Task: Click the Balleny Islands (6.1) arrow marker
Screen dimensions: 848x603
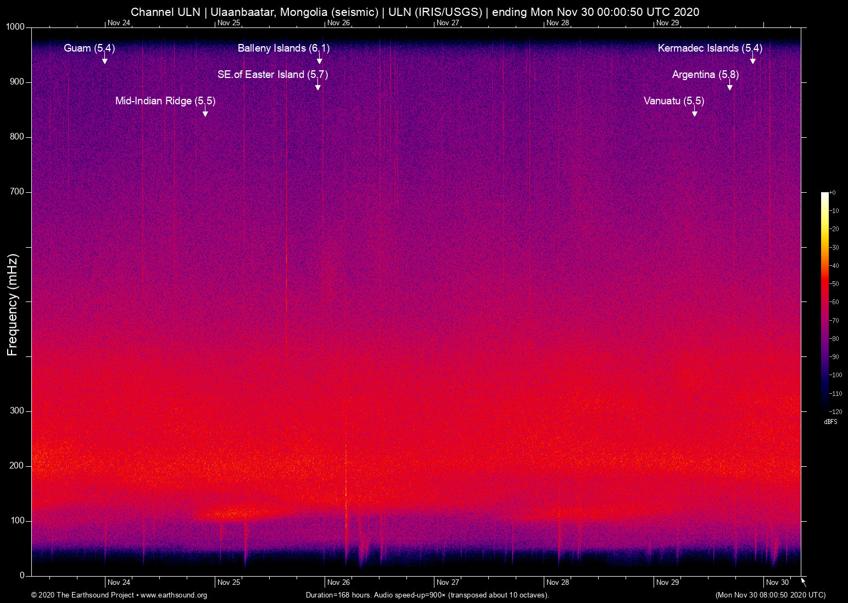Action: [319, 60]
